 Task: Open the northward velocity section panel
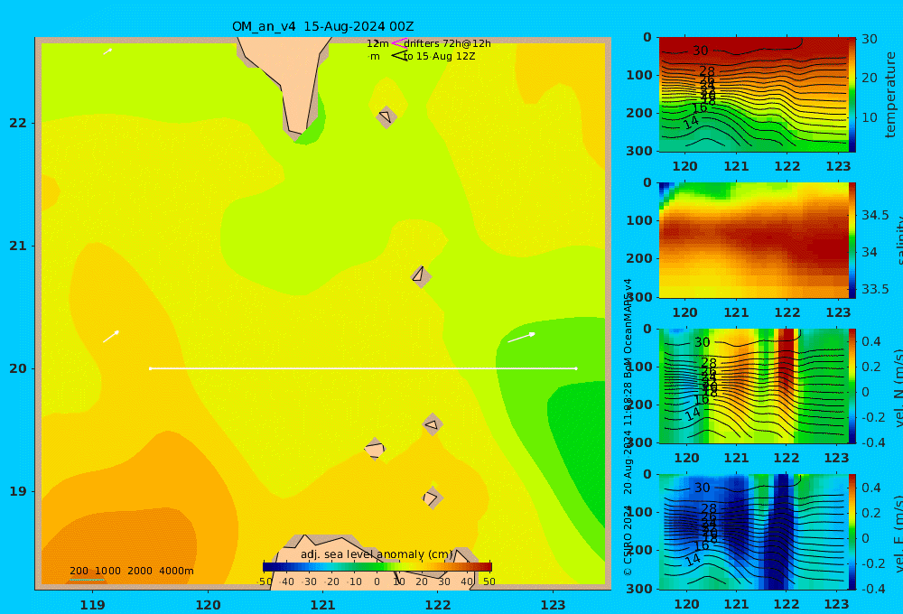[754, 386]
